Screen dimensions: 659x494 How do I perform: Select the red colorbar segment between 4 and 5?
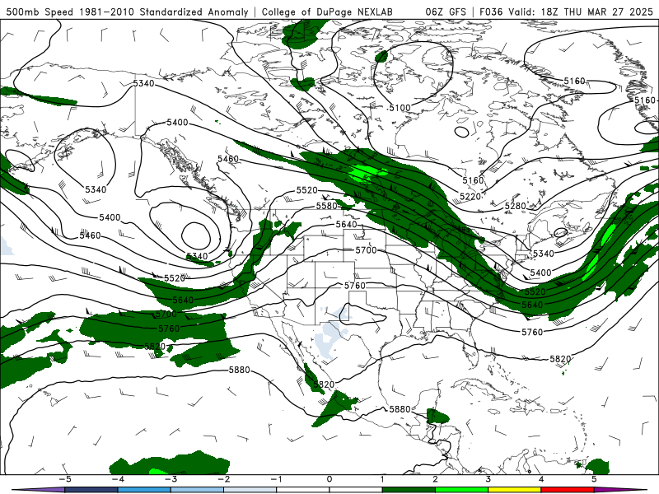568,490
